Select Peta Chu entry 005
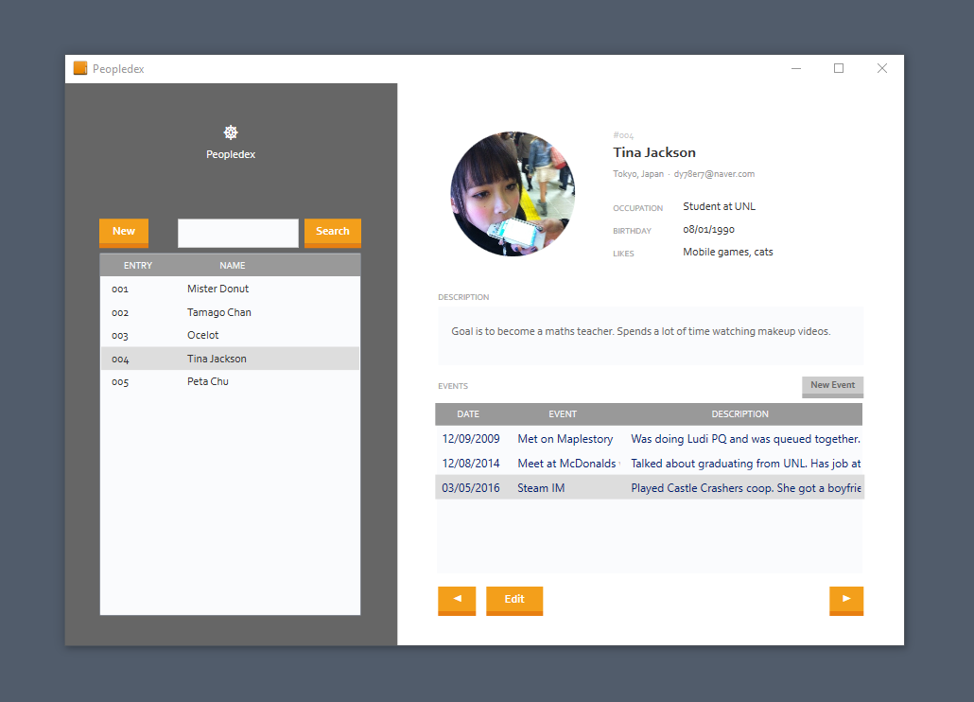The image size is (974, 702). pos(208,381)
